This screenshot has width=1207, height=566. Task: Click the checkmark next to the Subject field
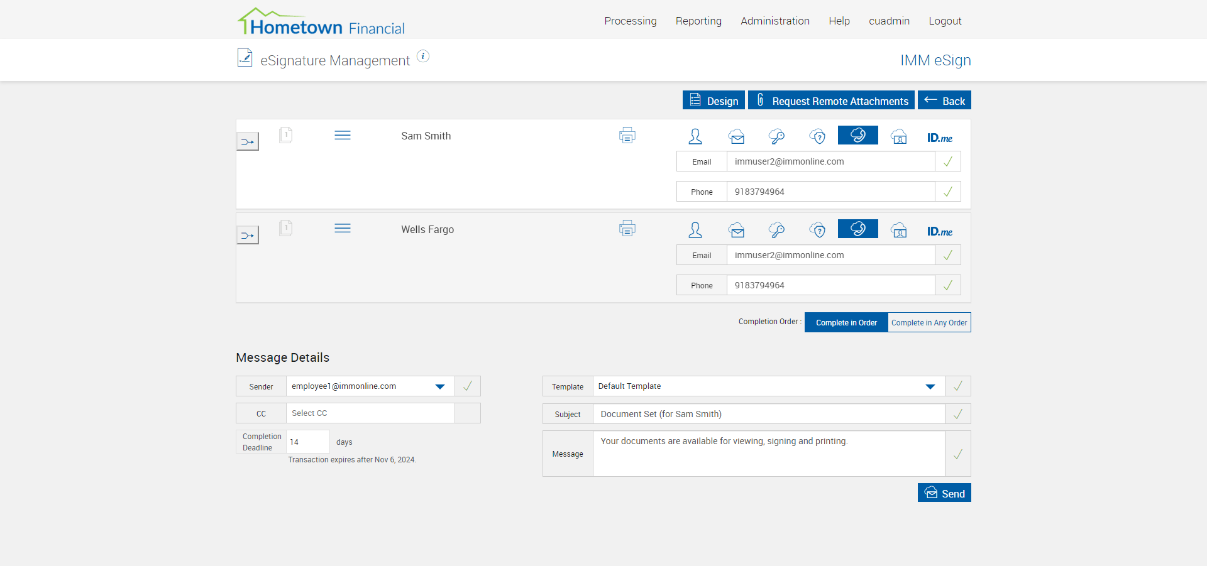958,414
